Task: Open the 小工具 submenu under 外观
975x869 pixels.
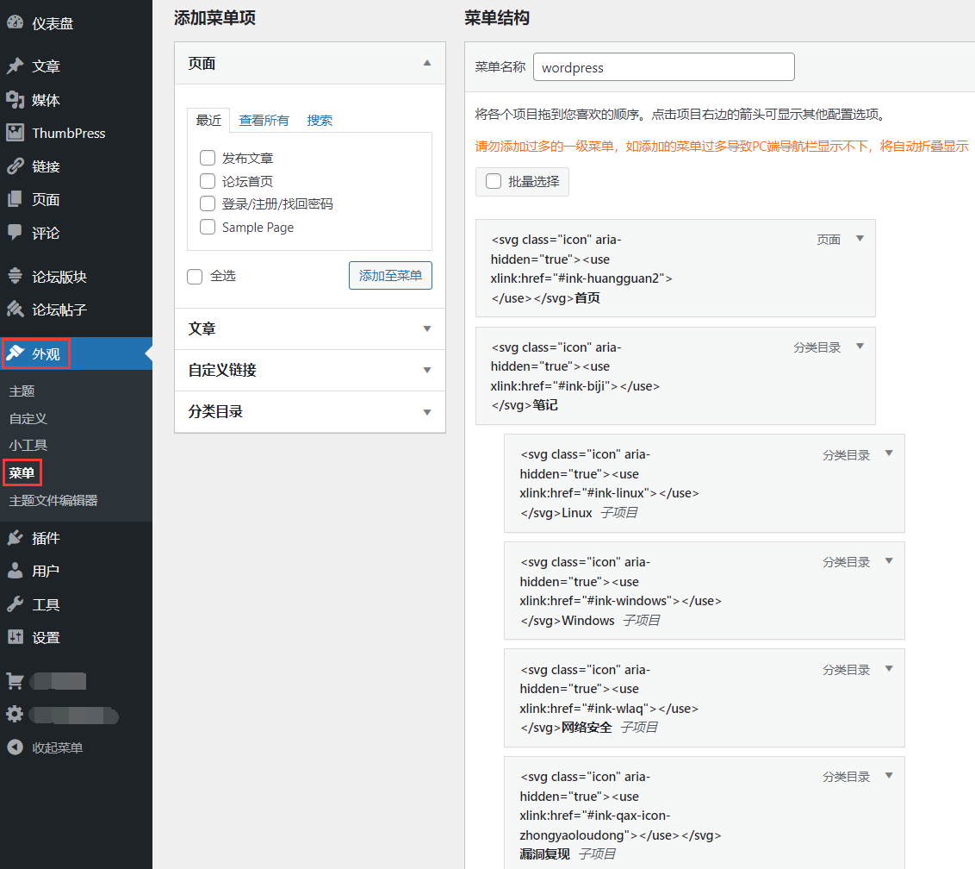Action: (28, 445)
